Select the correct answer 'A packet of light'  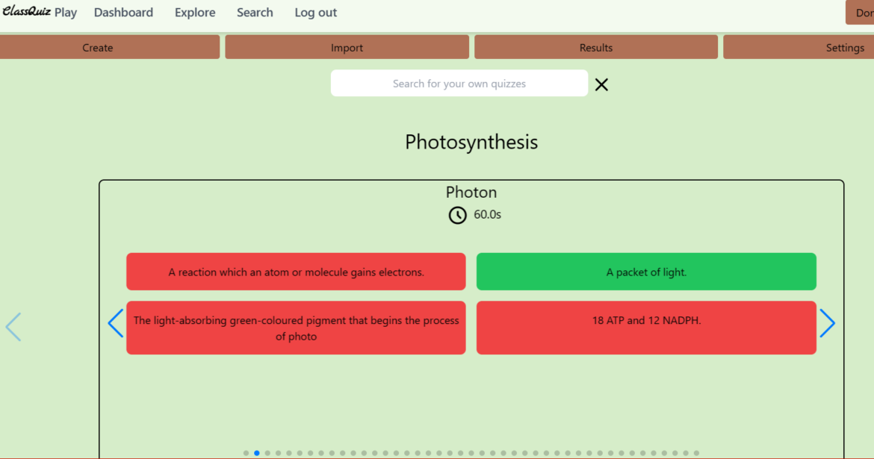646,271
